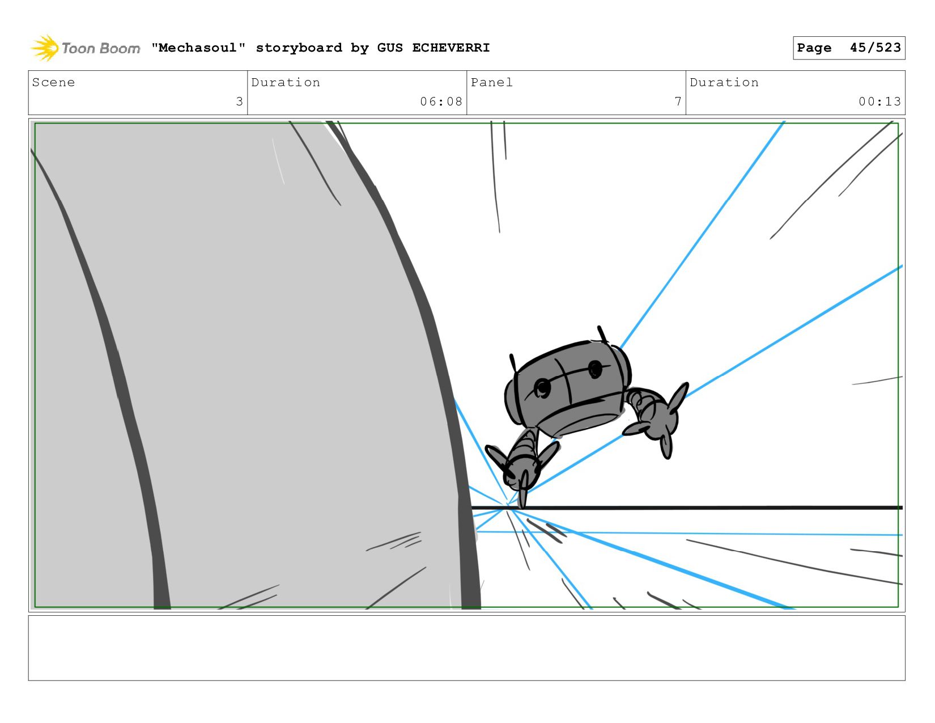The height and width of the screenshot is (723, 935).
Task: Click the Scene label
Action: click(53, 82)
